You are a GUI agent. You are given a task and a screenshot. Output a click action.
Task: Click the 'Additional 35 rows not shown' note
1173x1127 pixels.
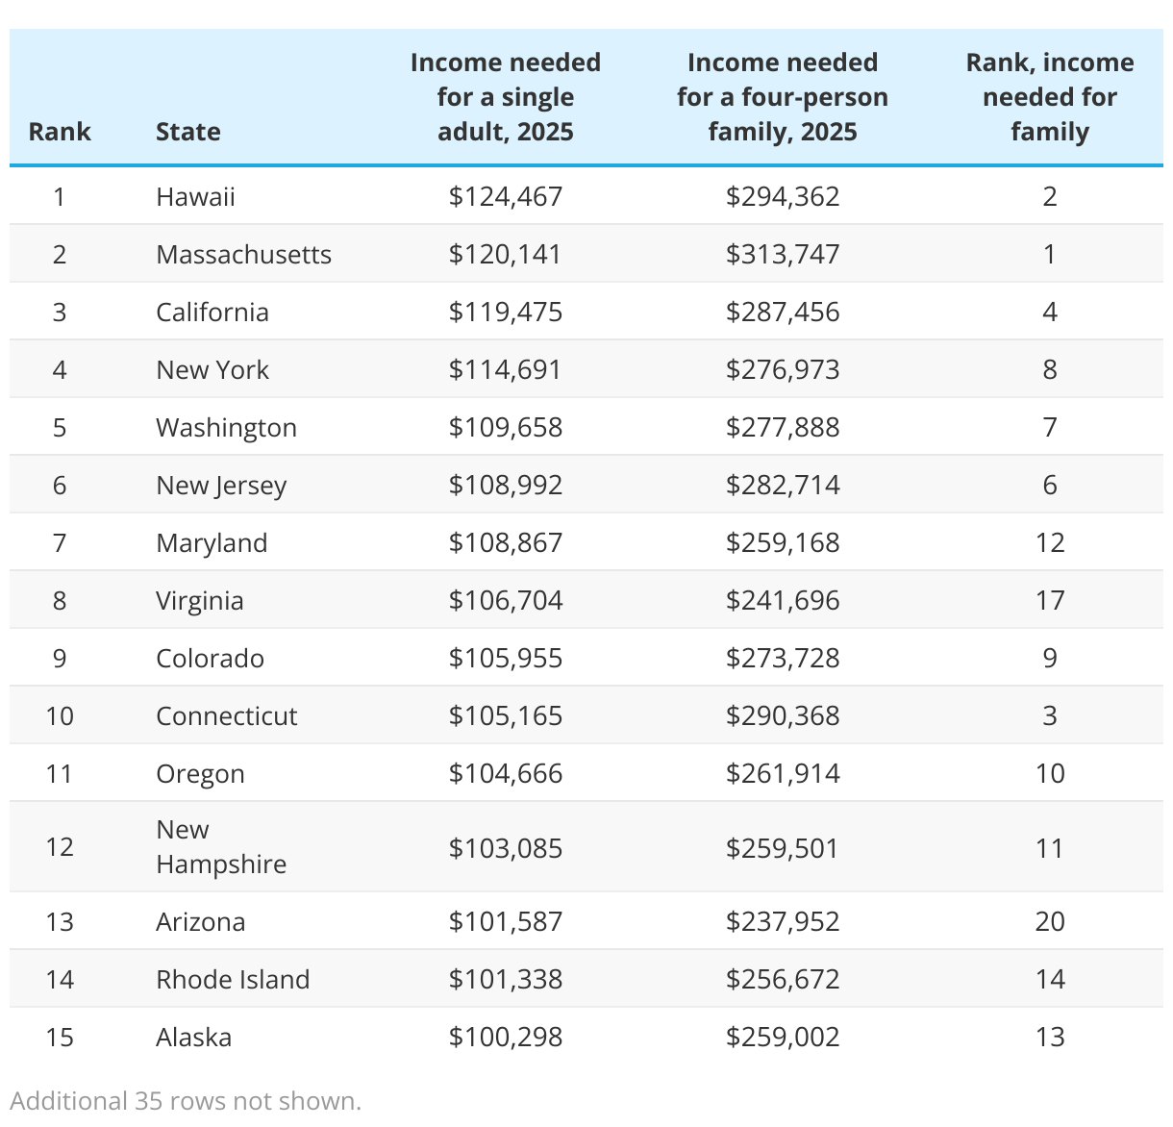(x=186, y=1101)
